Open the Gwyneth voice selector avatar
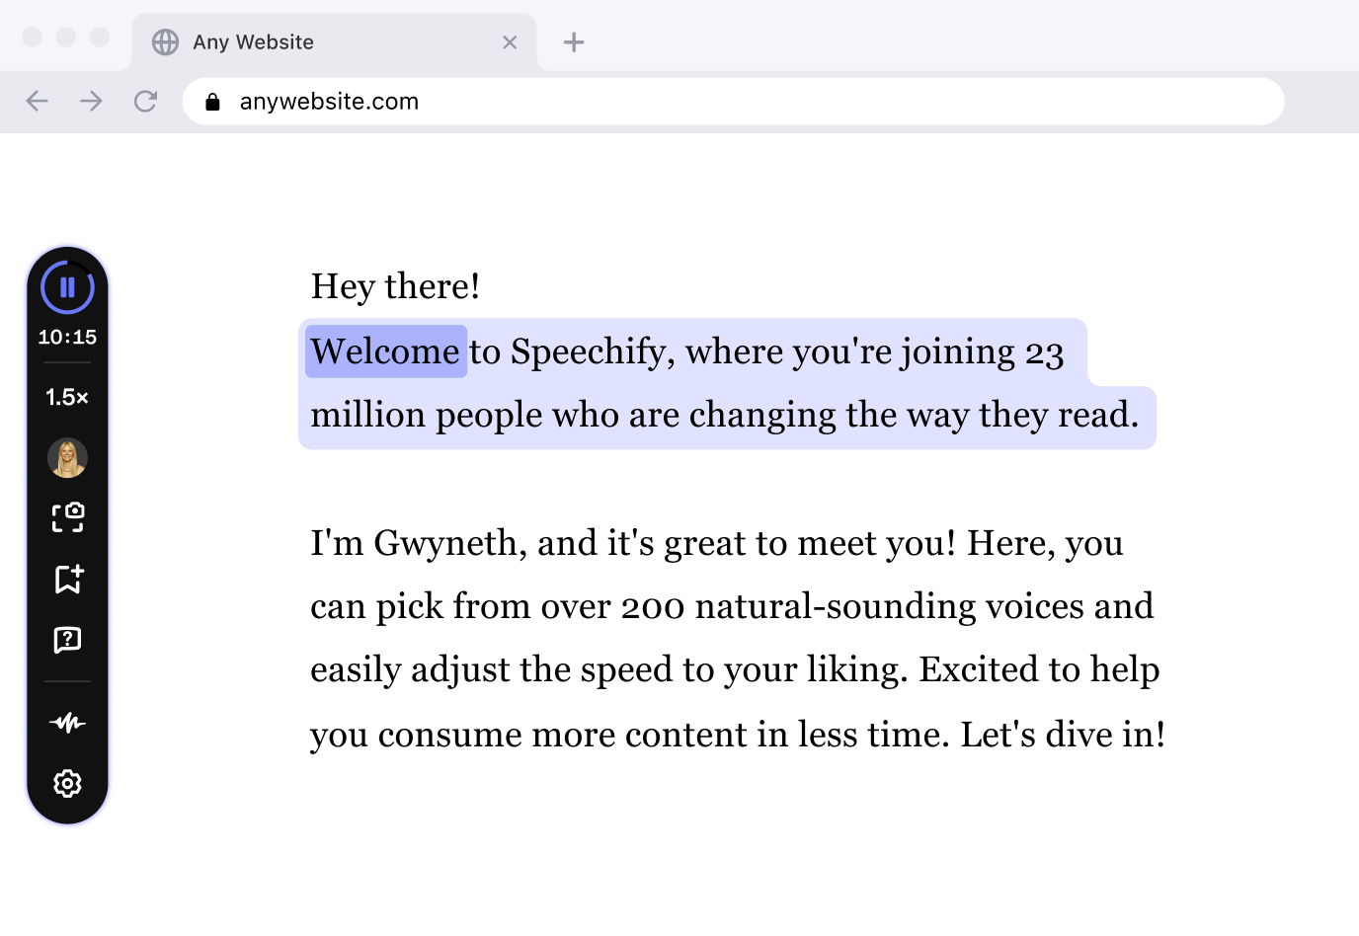Viewport: 1359px width, 936px height. coord(67,458)
